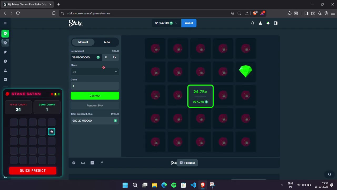The width and height of the screenshot is (337, 190).
Task: Toggle theatre mode rectangle icon
Action: (x=83, y=163)
